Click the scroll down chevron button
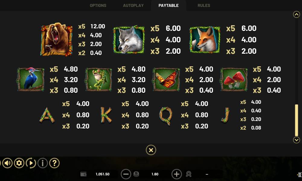The image size is (302, 181). tap(297, 140)
